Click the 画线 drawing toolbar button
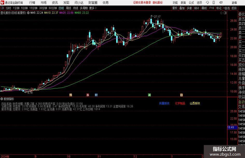This screenshot has height=158, width=245. pyautogui.click(x=204, y=8)
